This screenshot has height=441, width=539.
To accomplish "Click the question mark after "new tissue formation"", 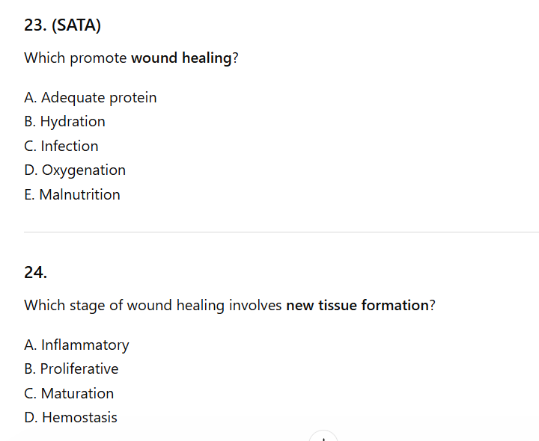I will pos(432,305).
